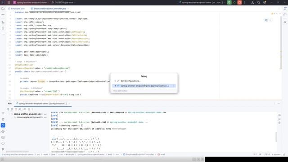
Task: Click line separator LF in status bar
Action: pos(260,154)
